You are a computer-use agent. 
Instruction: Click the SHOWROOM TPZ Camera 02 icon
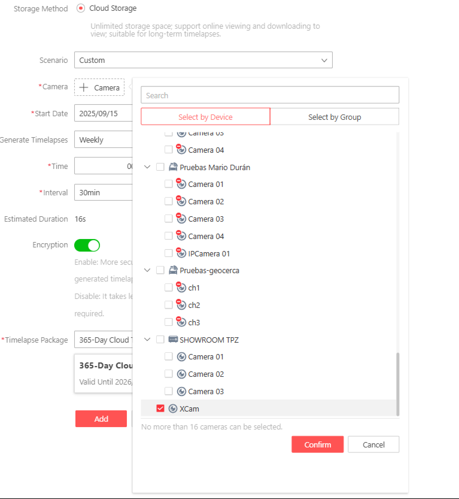tap(181, 374)
